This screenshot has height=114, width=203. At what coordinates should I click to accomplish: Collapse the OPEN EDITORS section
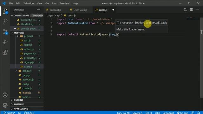[x=22, y=16]
